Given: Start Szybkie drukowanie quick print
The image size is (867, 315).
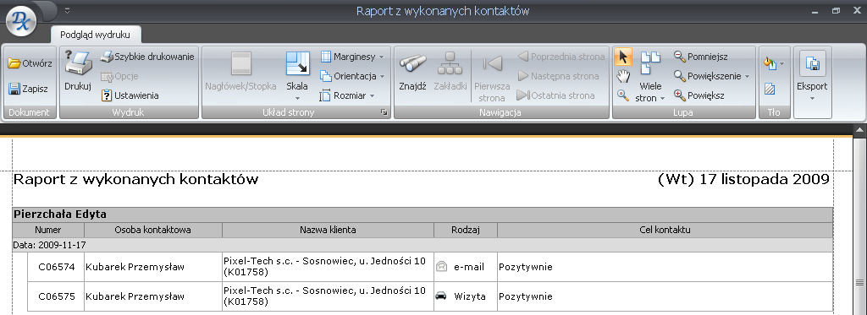Looking at the screenshot, I should tap(147, 57).
